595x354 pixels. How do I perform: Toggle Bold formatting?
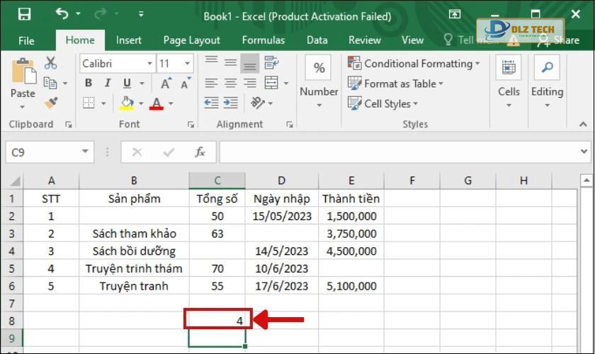(89, 83)
